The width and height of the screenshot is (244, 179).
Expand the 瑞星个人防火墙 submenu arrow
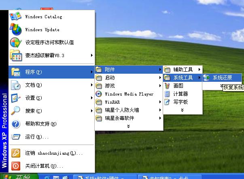(160, 110)
